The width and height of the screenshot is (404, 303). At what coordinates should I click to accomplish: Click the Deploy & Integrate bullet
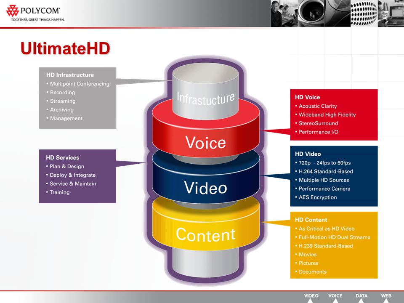(71, 175)
